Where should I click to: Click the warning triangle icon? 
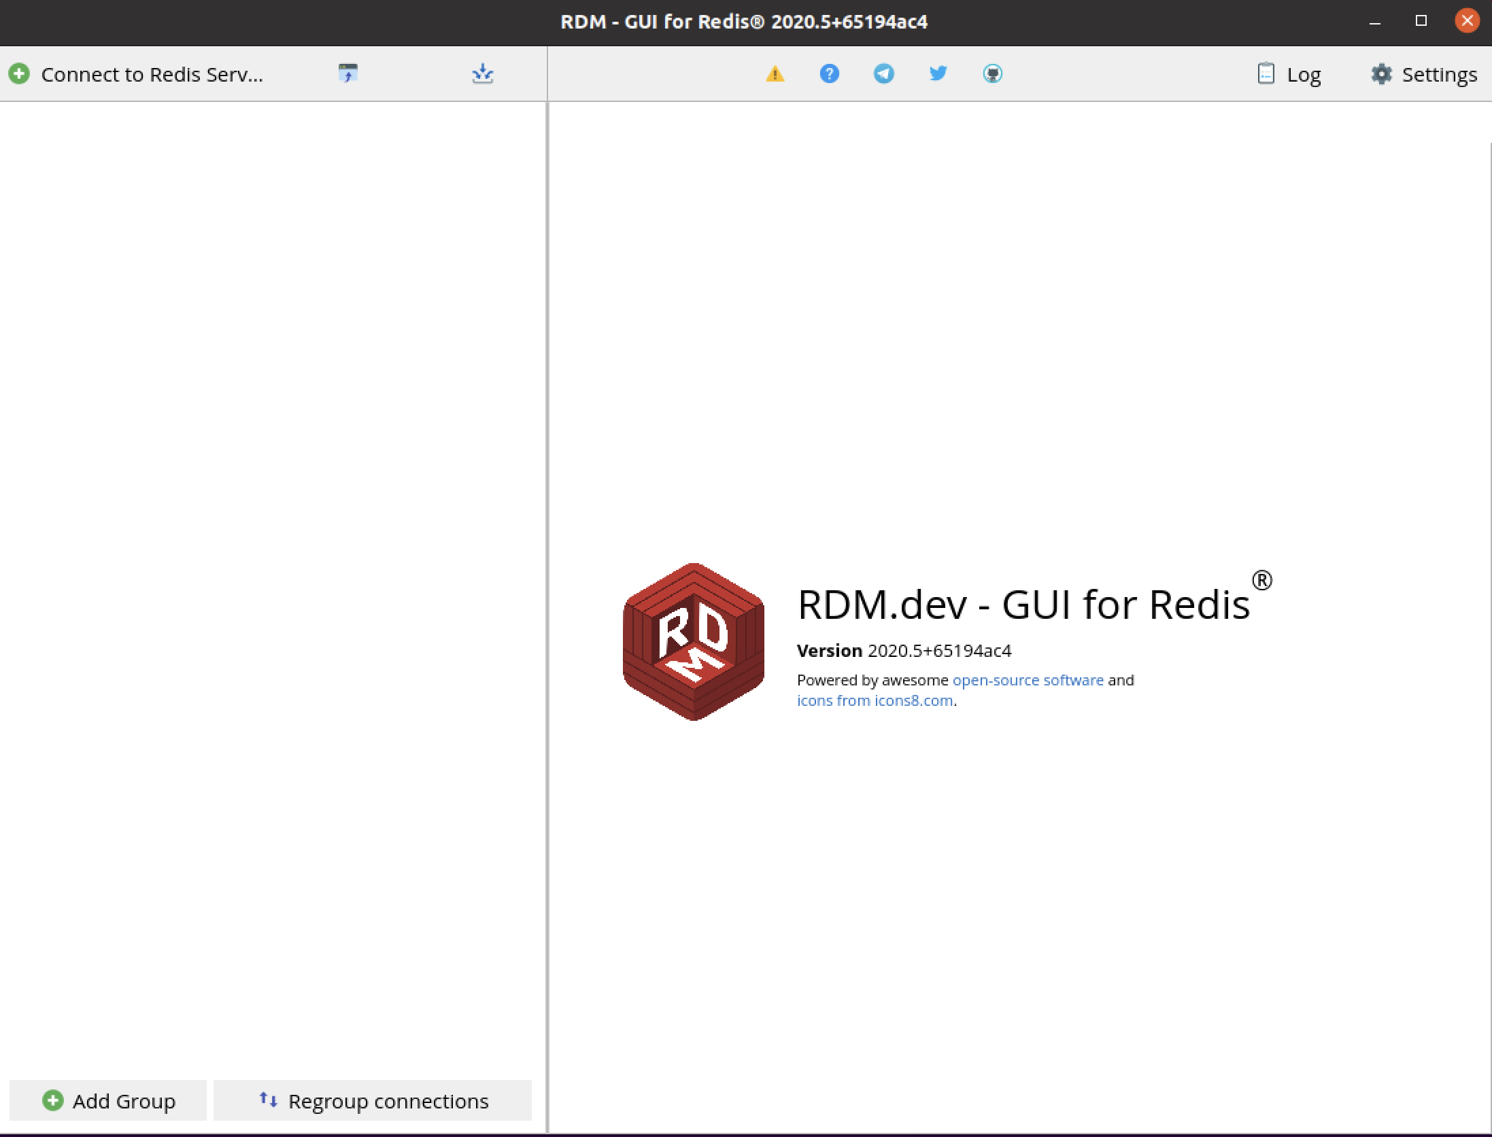point(775,73)
